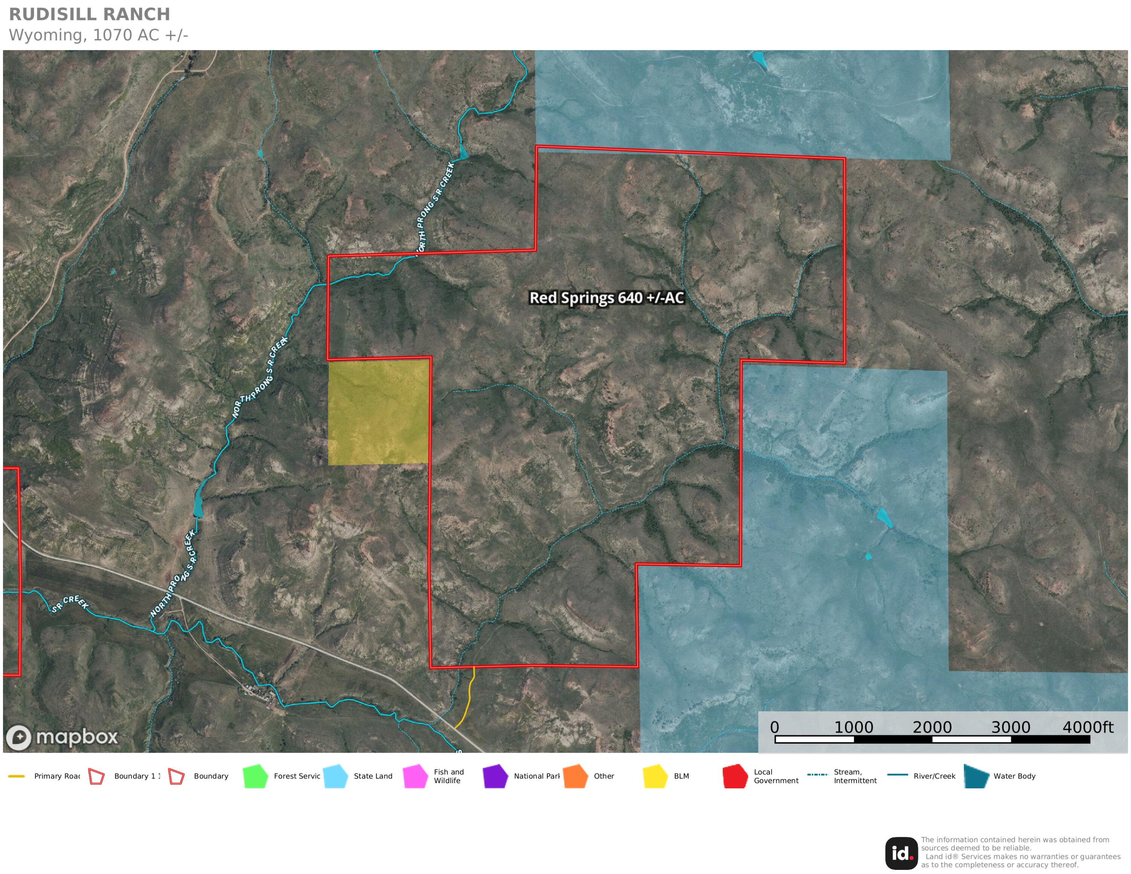
Task: Click the dashed Stream Intermittent legend symbol
Action: click(x=818, y=774)
